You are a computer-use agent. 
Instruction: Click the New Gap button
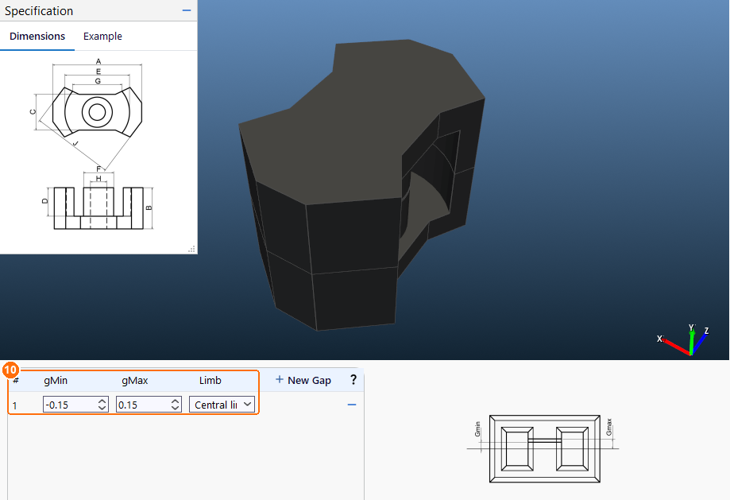(303, 380)
